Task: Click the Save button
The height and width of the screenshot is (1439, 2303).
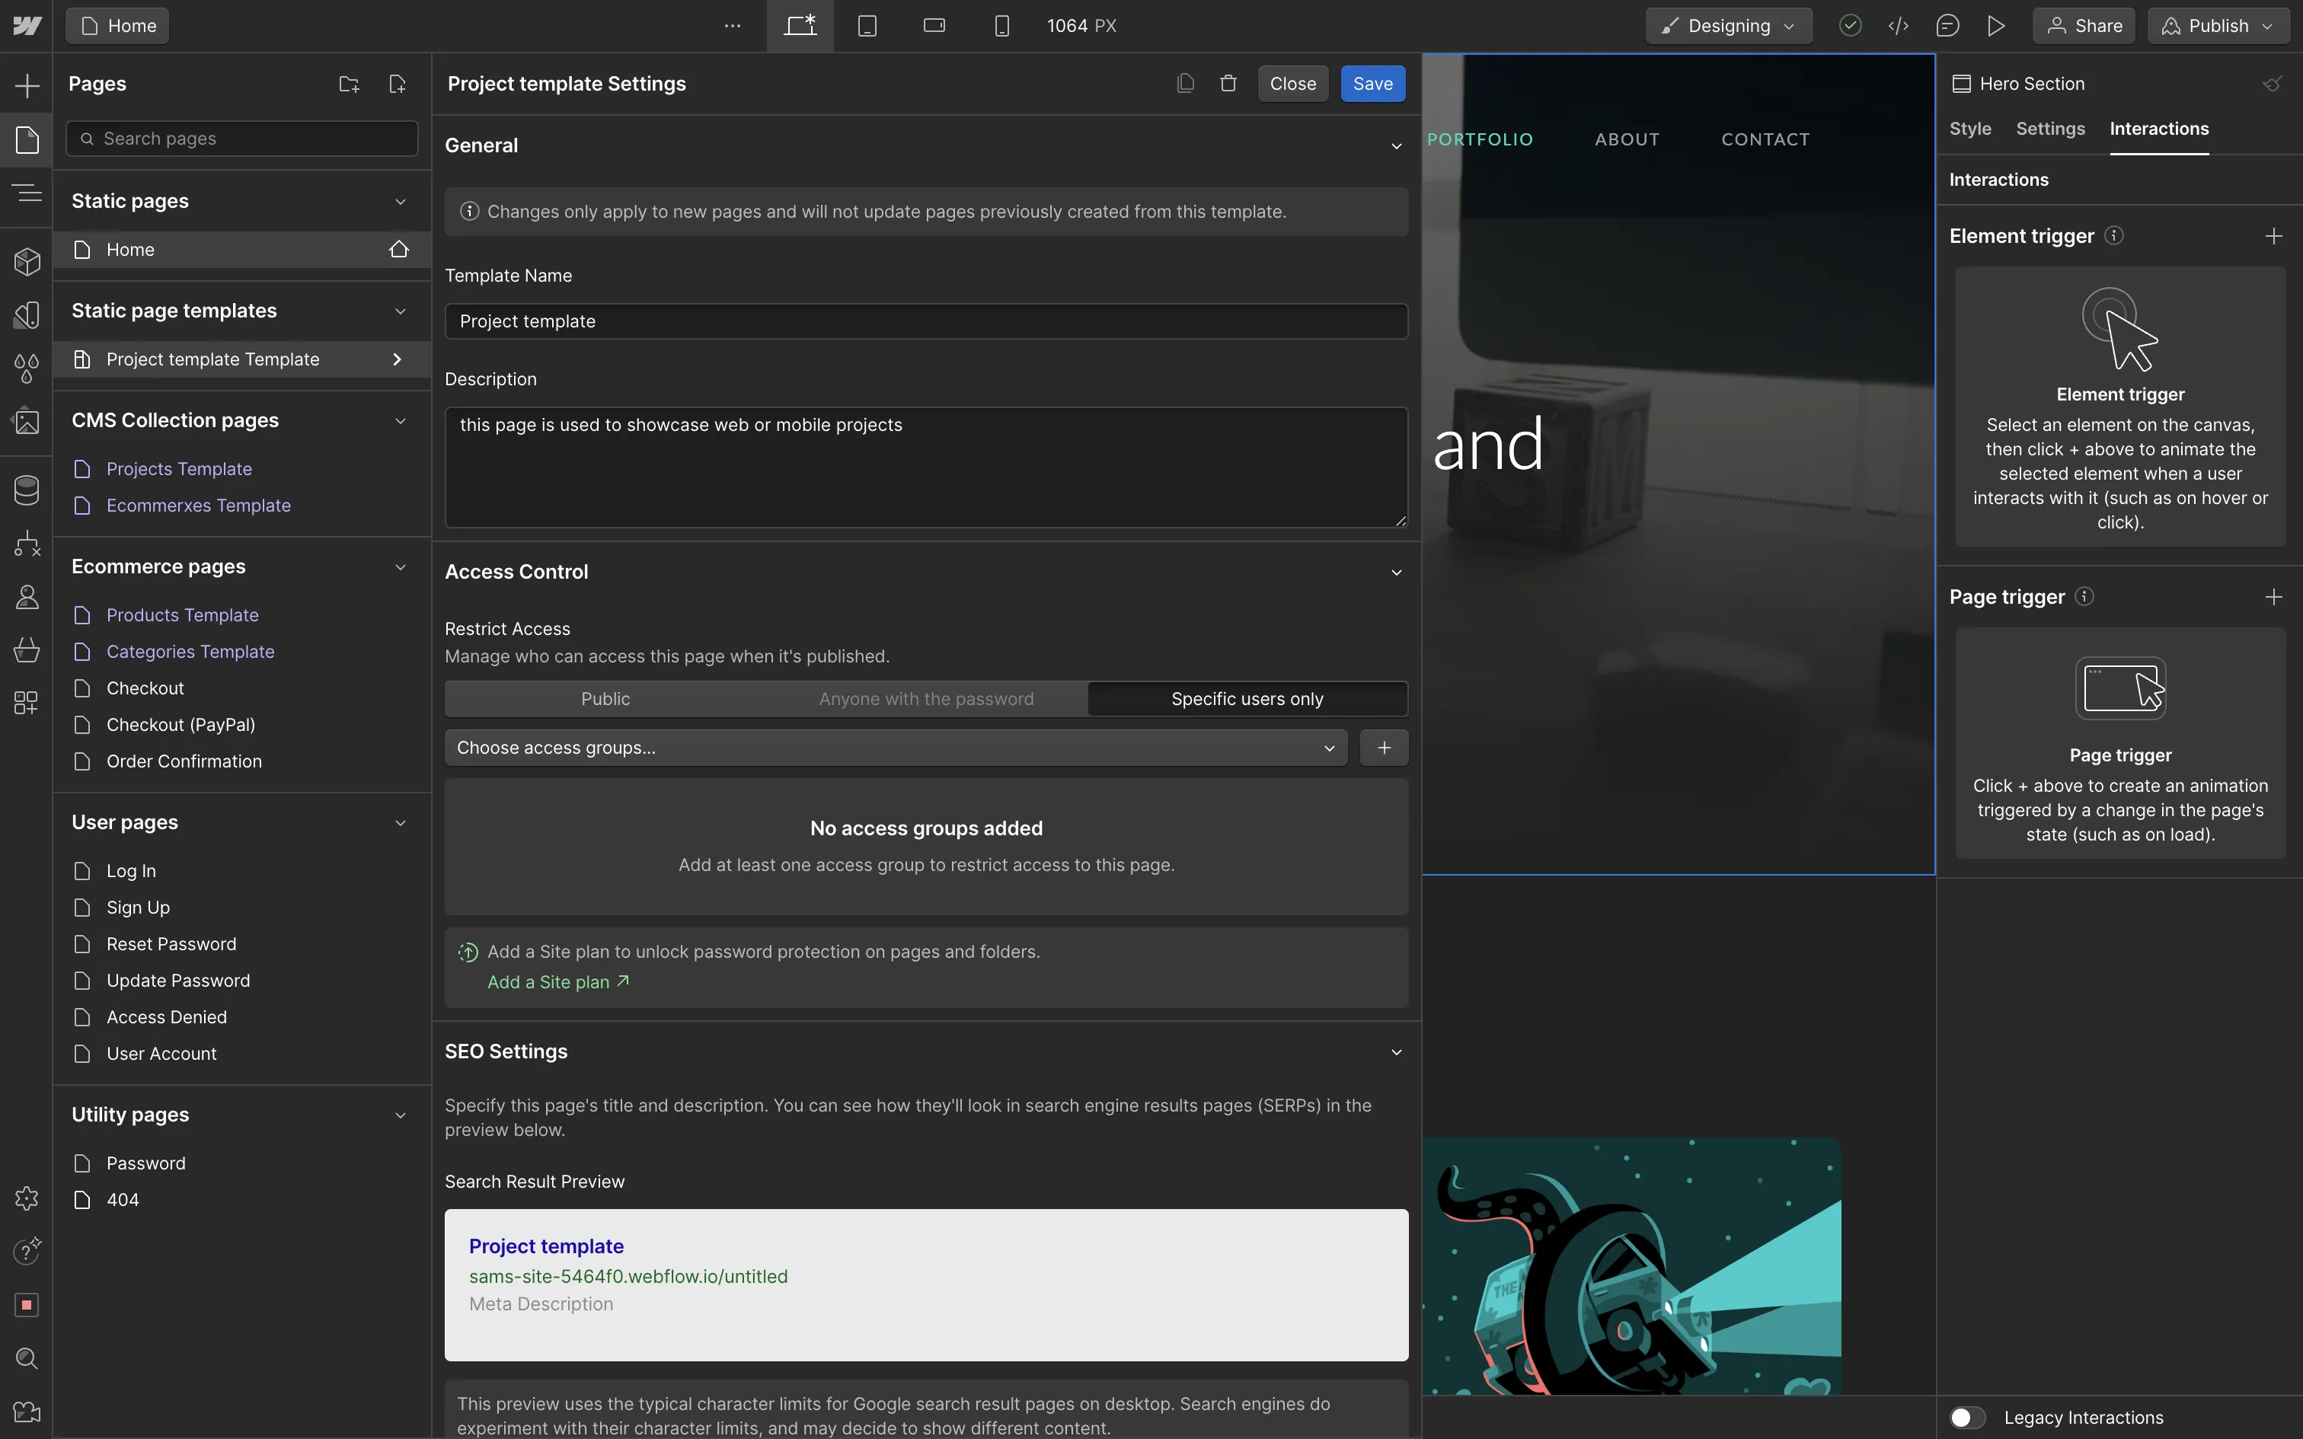Action: pyautogui.click(x=1372, y=84)
